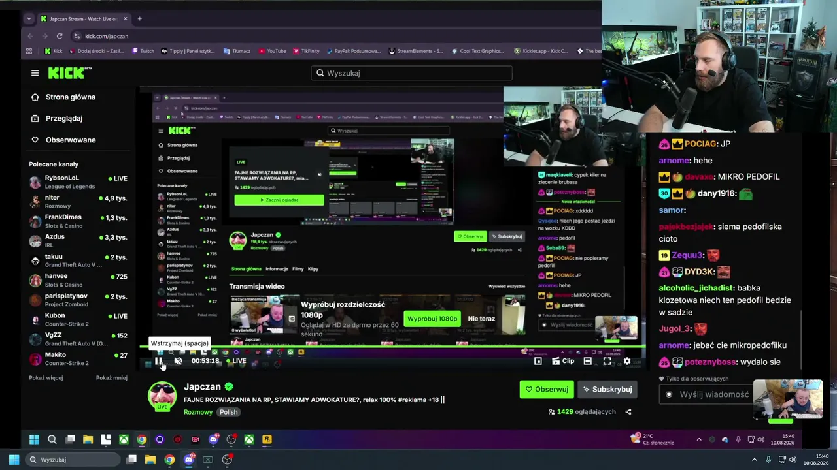Open the Rozmowy category link under stream title
Screen dimensions: 837x470
click(x=198, y=412)
